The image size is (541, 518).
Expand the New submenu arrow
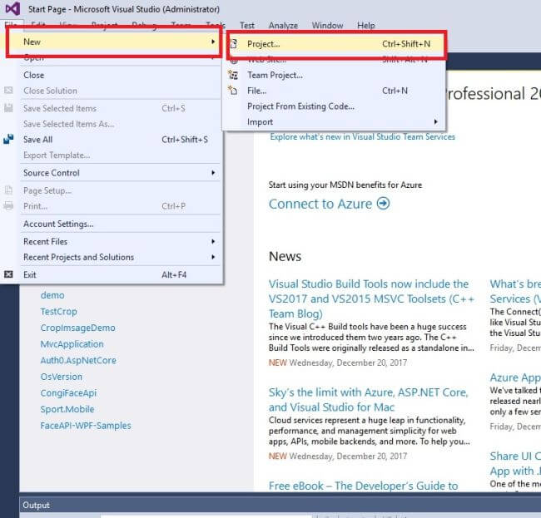pos(213,42)
